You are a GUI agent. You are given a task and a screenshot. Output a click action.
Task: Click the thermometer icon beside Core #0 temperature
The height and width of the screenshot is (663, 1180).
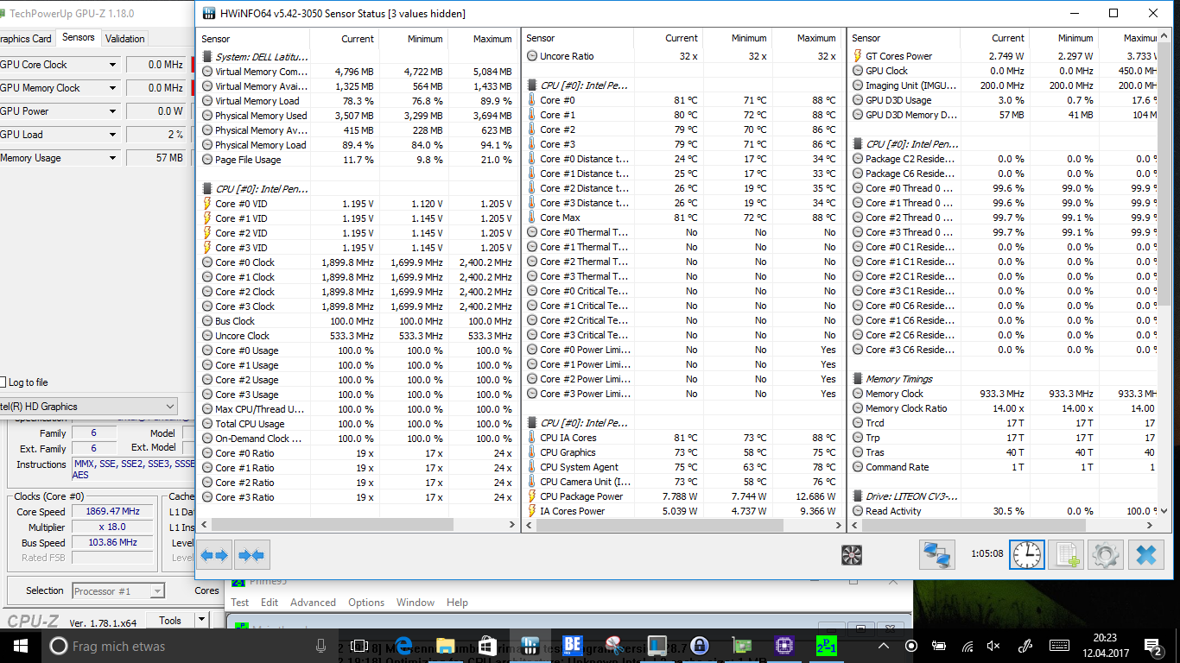pos(532,100)
